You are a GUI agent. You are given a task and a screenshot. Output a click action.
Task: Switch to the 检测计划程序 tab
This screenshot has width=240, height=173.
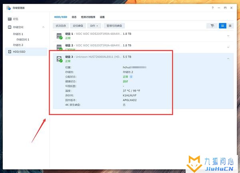click(88, 17)
